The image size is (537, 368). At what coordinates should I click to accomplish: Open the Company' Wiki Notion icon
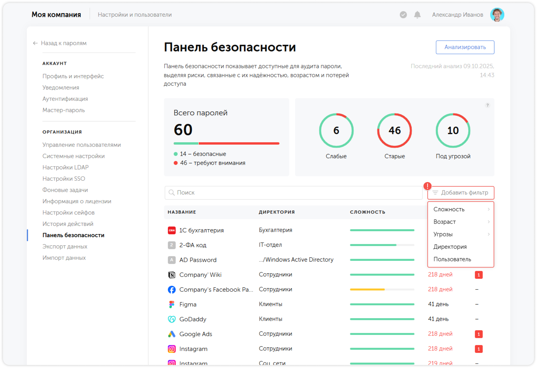click(172, 274)
